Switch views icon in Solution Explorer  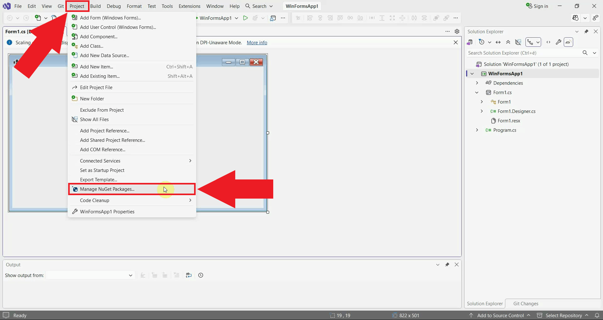470,42
